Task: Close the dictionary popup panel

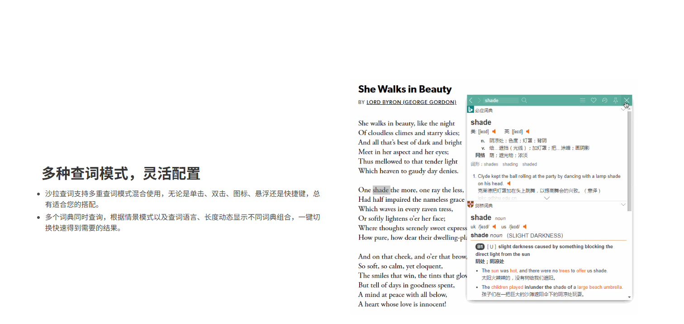Action: (x=627, y=100)
